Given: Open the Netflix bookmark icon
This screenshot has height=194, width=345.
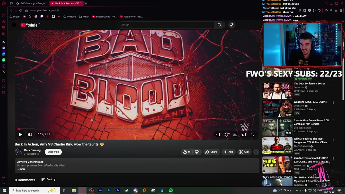Looking at the screenshot, I should 47,17.
